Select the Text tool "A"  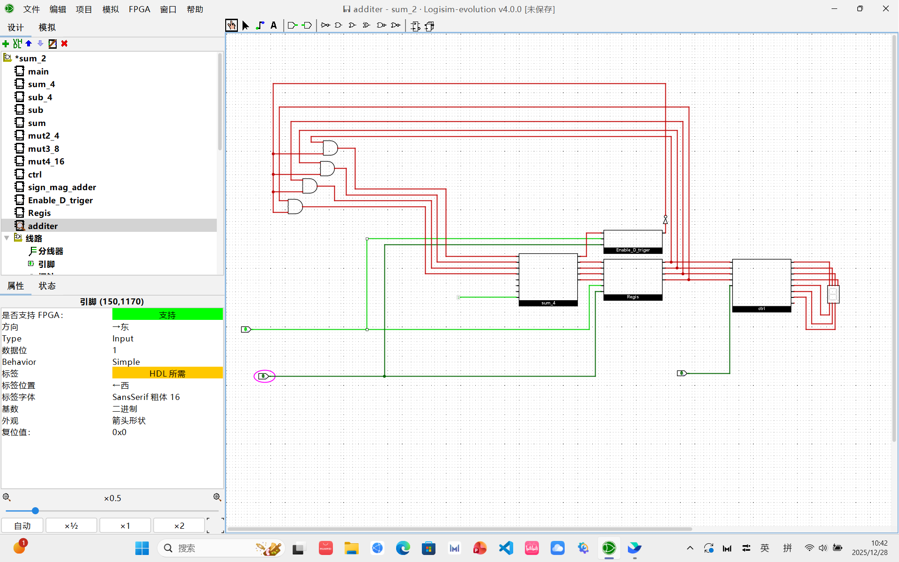(x=274, y=25)
